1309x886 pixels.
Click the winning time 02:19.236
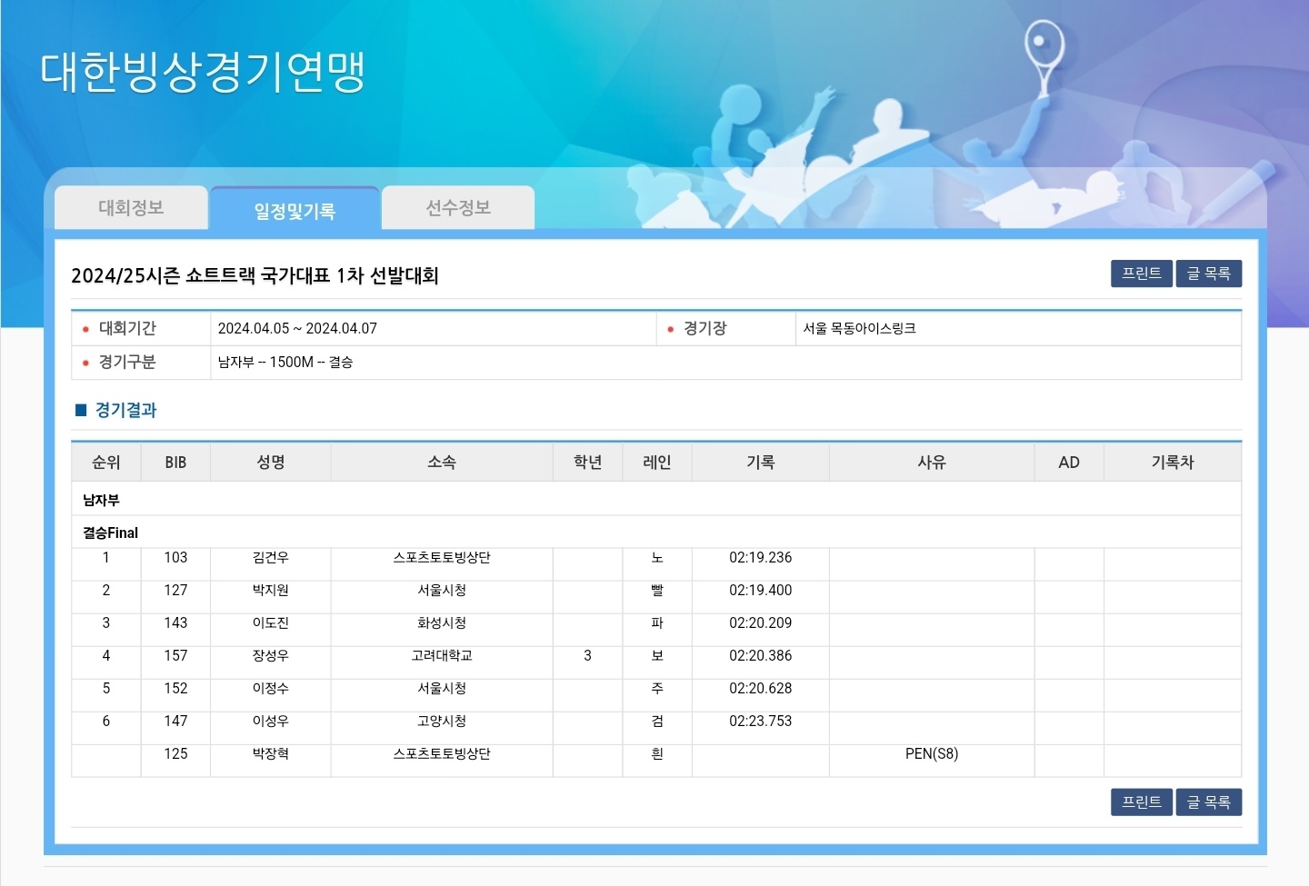click(x=760, y=558)
